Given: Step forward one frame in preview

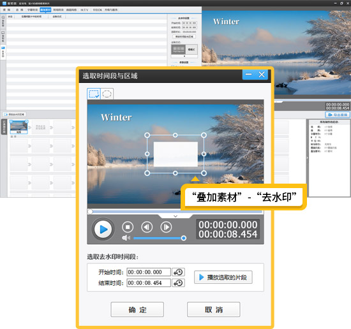Looking at the screenshot, I should pyautogui.click(x=166, y=227).
